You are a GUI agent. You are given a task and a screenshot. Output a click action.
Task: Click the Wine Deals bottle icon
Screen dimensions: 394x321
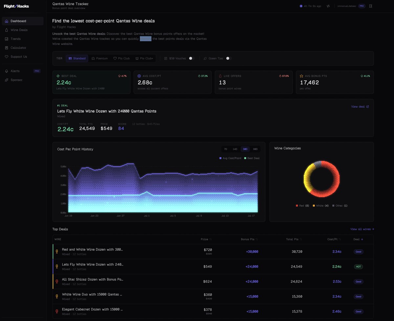[x=7, y=30]
